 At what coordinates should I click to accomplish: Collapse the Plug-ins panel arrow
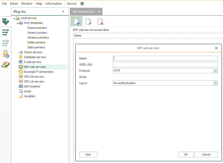[63, 12]
